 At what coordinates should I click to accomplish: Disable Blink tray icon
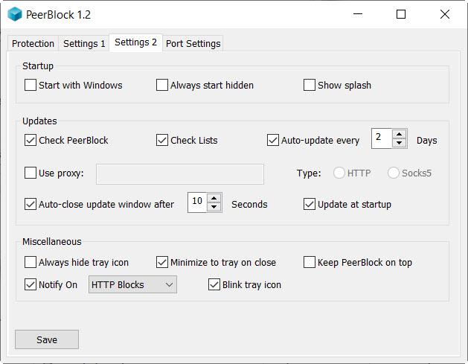[x=214, y=284]
